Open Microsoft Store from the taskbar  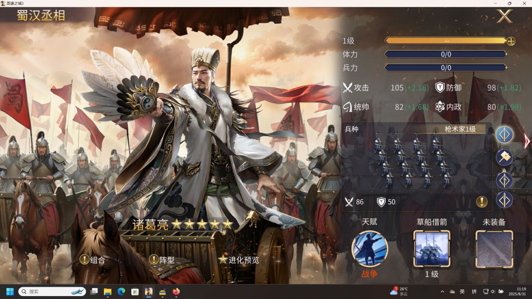pos(135,292)
